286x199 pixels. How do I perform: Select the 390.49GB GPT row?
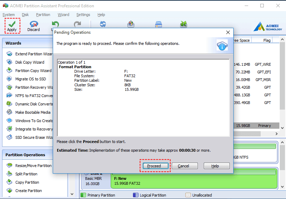(x=256, y=103)
